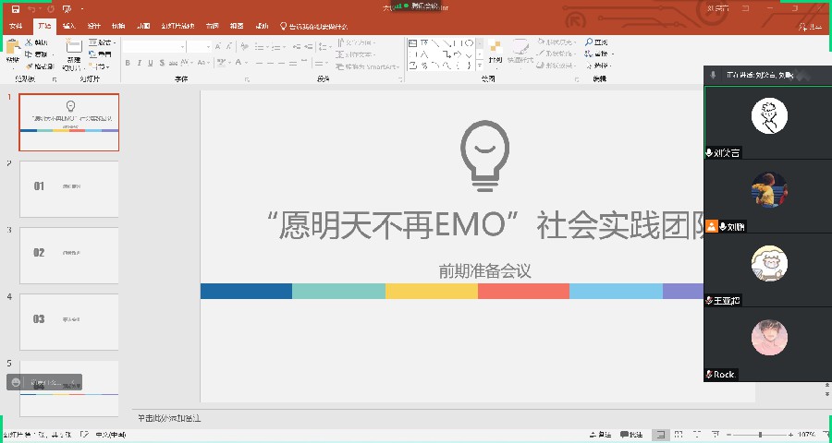The width and height of the screenshot is (832, 443).
Task: Open the Section dropdown in slides group
Action: tap(100, 66)
